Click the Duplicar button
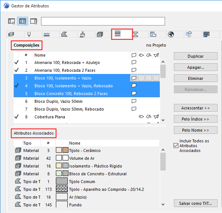 (195, 56)
